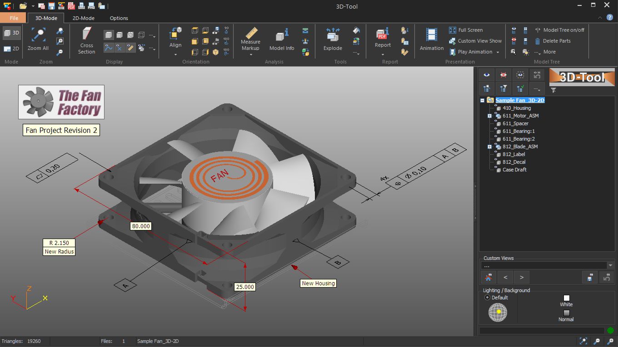This screenshot has width=618, height=347.
Task: Set background to White via the swatch
Action: (x=566, y=298)
